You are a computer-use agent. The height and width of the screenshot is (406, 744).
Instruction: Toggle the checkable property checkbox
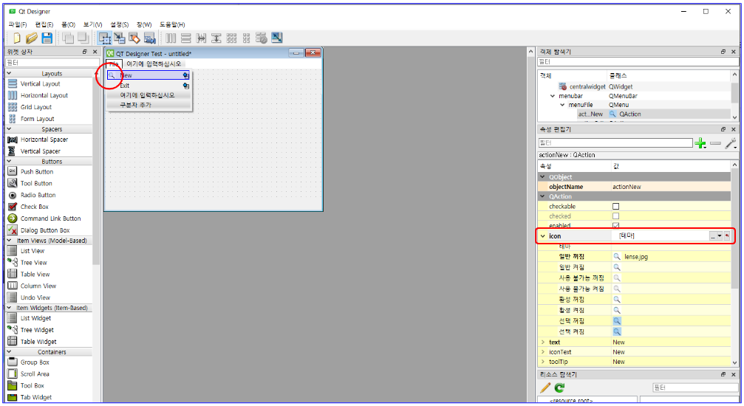coord(616,206)
